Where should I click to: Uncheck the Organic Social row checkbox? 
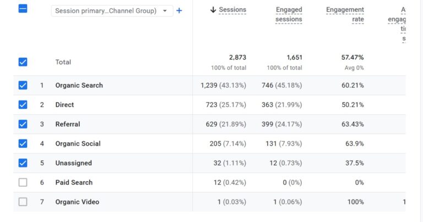(x=23, y=143)
